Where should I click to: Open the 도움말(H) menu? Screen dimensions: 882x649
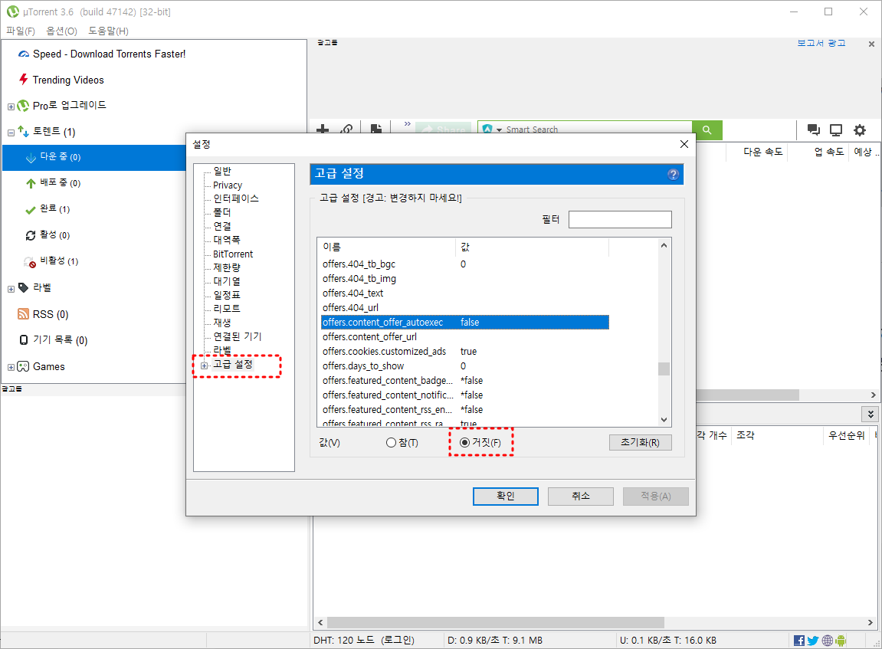tap(108, 31)
